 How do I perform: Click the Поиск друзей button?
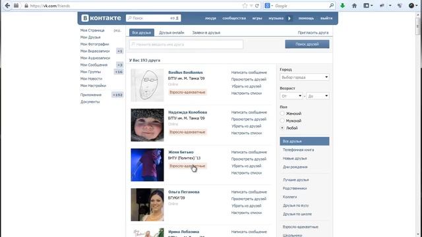307,44
